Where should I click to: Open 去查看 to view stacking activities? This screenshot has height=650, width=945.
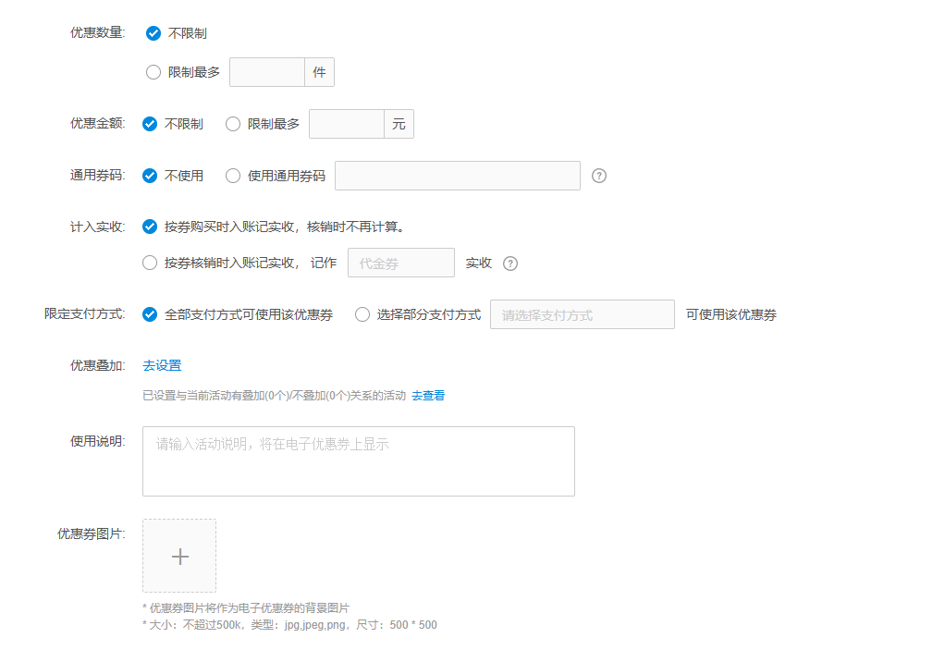[428, 395]
